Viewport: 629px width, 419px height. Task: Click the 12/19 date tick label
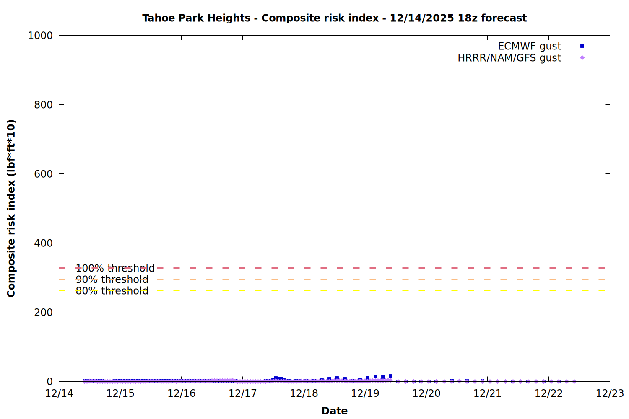click(365, 393)
